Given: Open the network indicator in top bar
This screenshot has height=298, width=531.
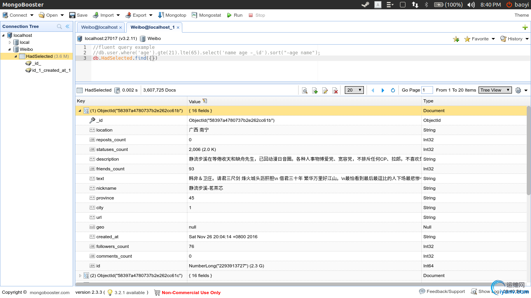Looking at the screenshot, I should [415, 5].
